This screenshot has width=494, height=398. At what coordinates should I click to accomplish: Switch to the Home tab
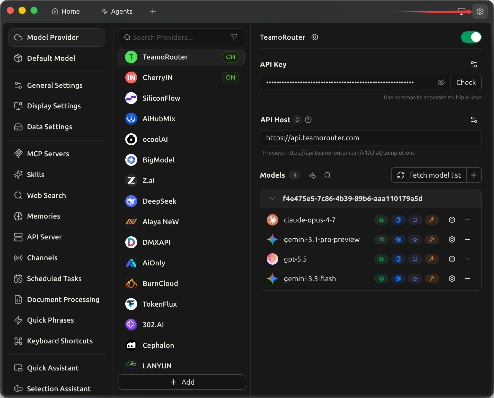(66, 11)
